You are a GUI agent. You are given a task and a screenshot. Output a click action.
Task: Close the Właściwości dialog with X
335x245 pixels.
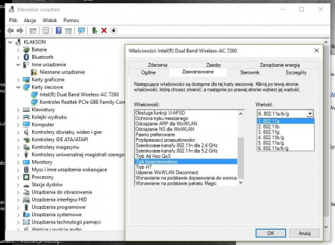point(316,51)
